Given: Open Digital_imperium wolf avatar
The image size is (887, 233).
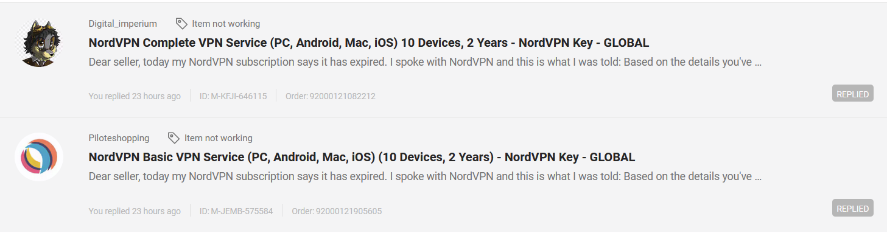Looking at the screenshot, I should (39, 43).
